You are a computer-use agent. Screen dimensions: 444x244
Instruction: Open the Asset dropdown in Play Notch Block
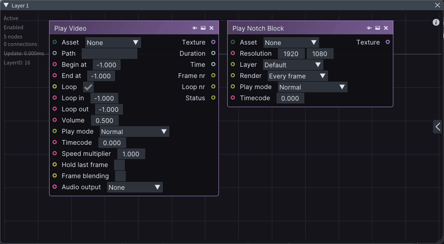291,43
